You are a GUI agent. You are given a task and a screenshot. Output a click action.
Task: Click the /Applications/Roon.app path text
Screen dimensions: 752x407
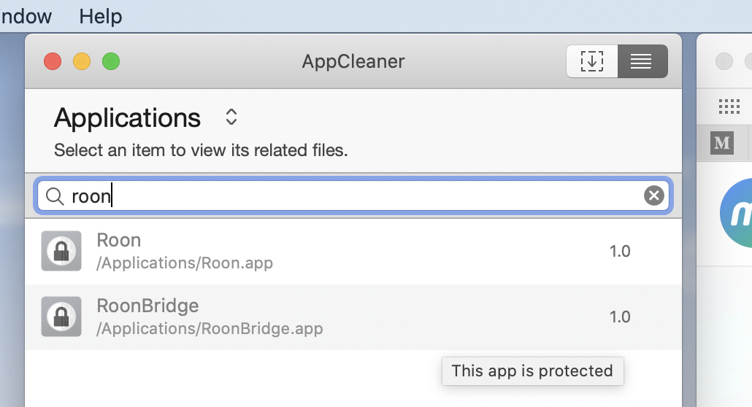tap(185, 263)
